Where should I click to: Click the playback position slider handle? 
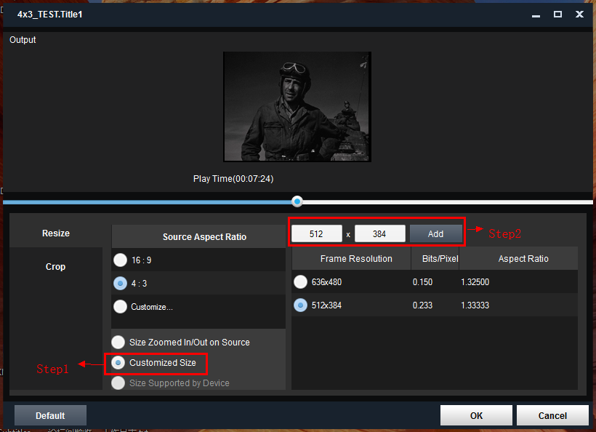pos(297,201)
